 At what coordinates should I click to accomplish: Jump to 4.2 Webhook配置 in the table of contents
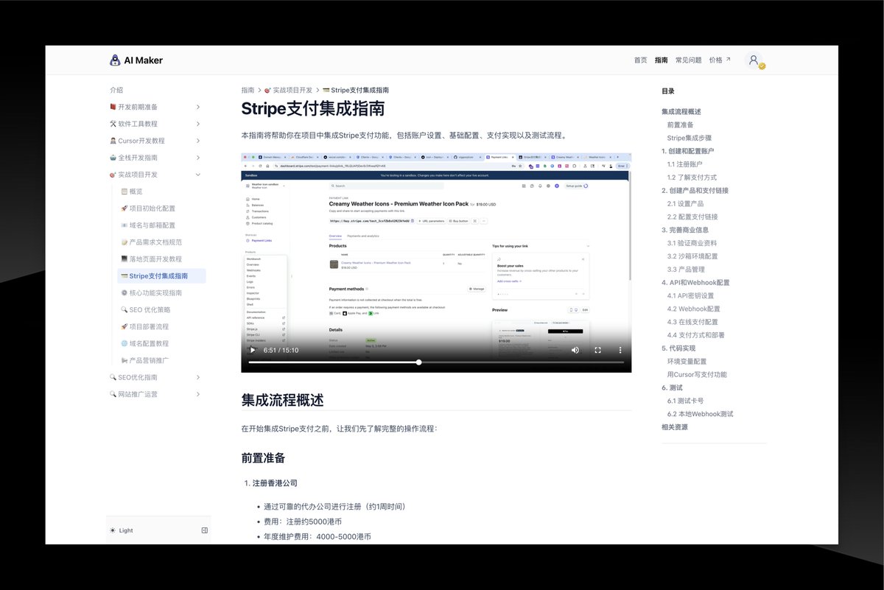click(693, 309)
